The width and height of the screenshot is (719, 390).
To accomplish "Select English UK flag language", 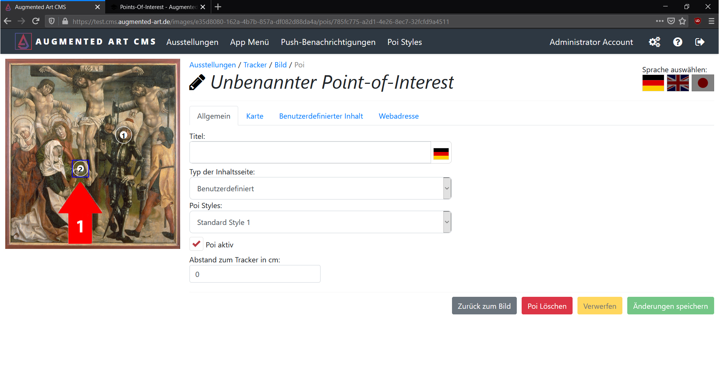I will pyautogui.click(x=678, y=83).
